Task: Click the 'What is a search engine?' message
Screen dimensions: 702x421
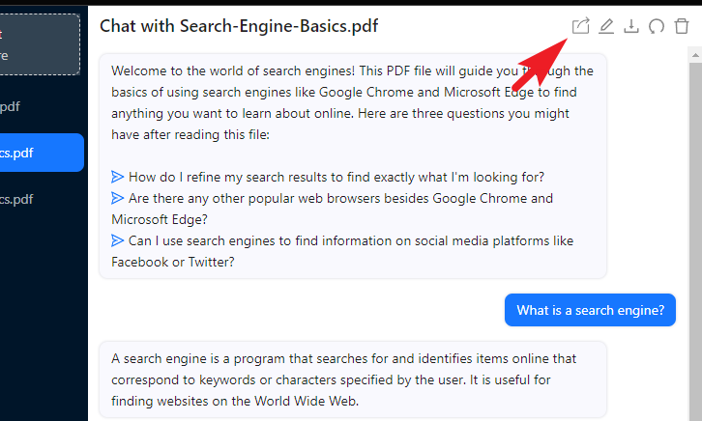Action: 590,310
